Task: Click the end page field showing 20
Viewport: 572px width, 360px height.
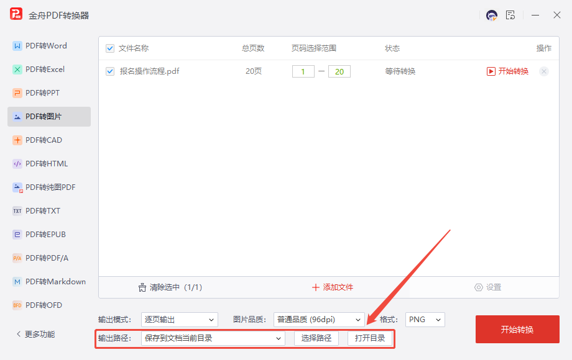Action: click(339, 72)
